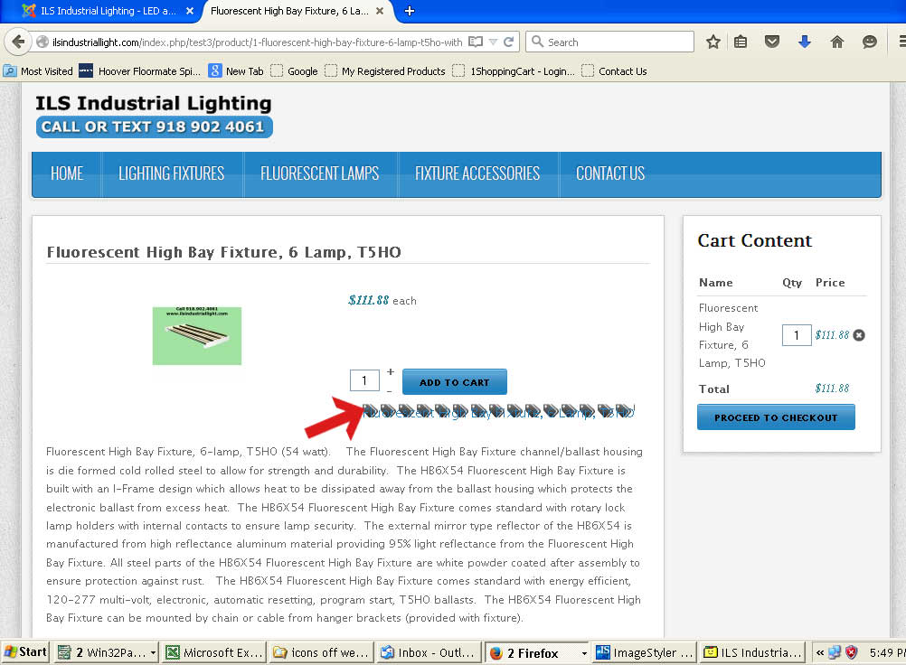The image size is (906, 665).
Task: Close the Fluorescent High Bay Fixture tab
Action: [380, 11]
